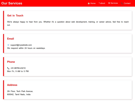Select the Phone card heading
This screenshot has height=101, width=135.
[x=11, y=62]
